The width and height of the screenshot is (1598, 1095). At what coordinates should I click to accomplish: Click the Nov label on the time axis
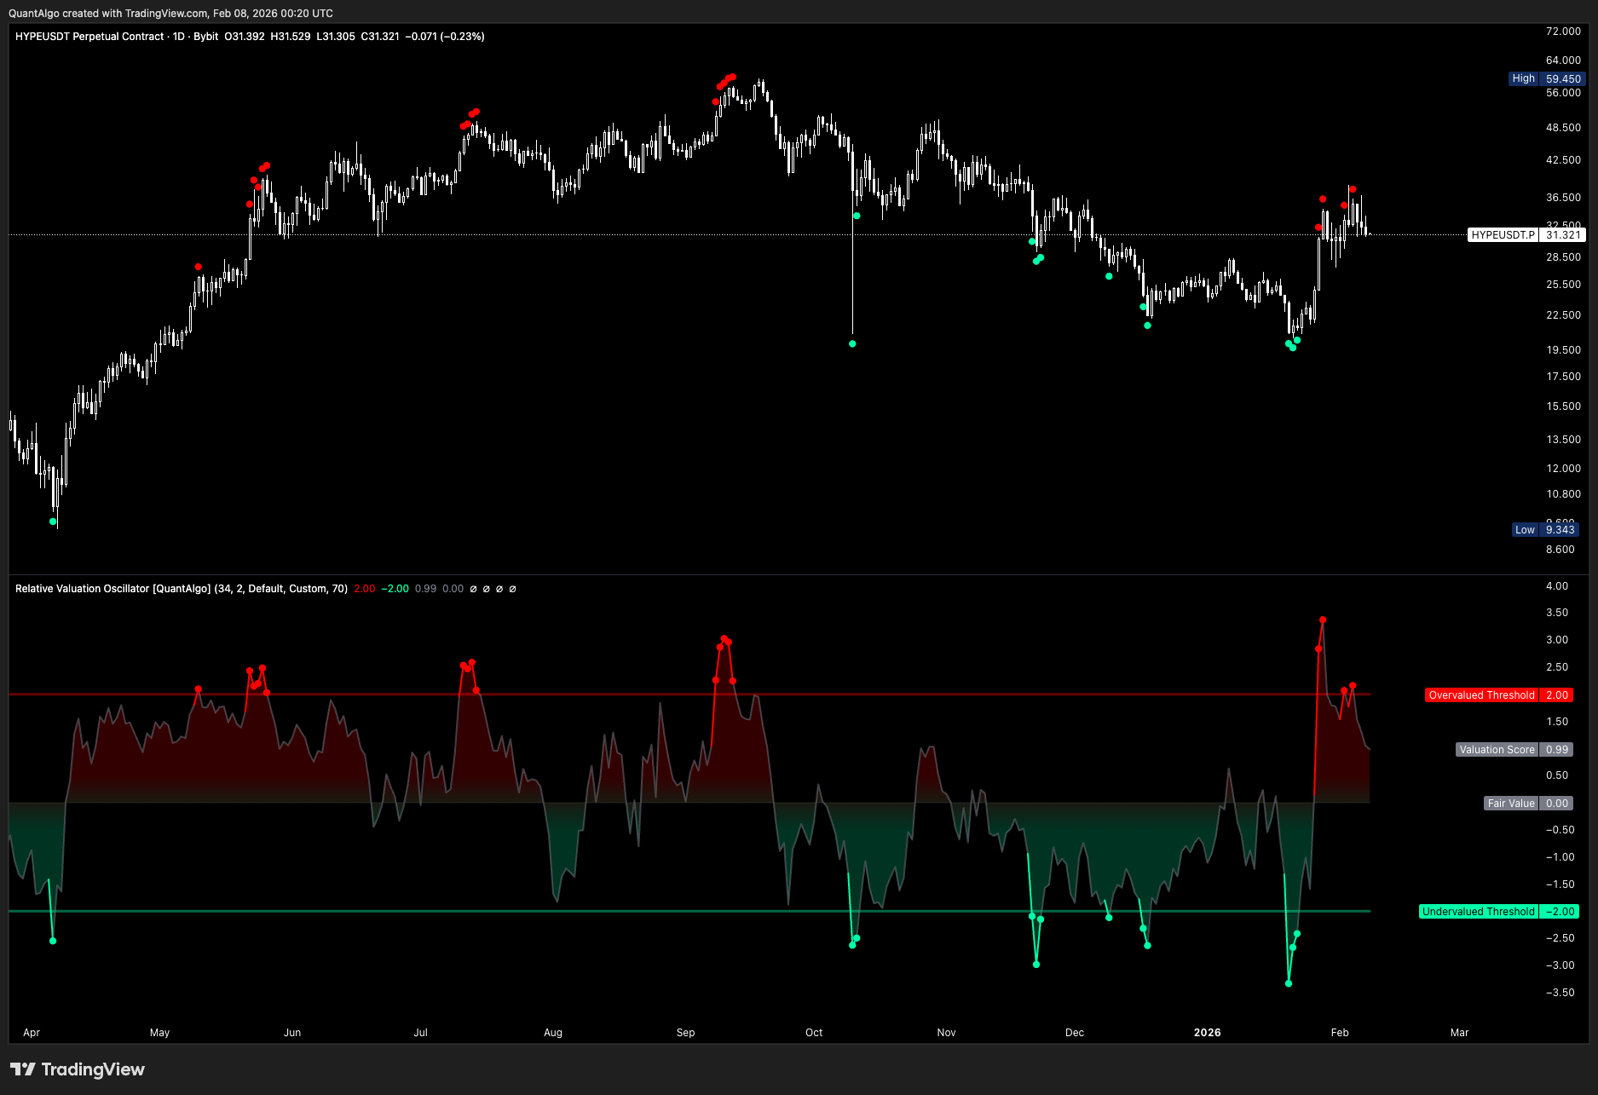(x=946, y=1033)
